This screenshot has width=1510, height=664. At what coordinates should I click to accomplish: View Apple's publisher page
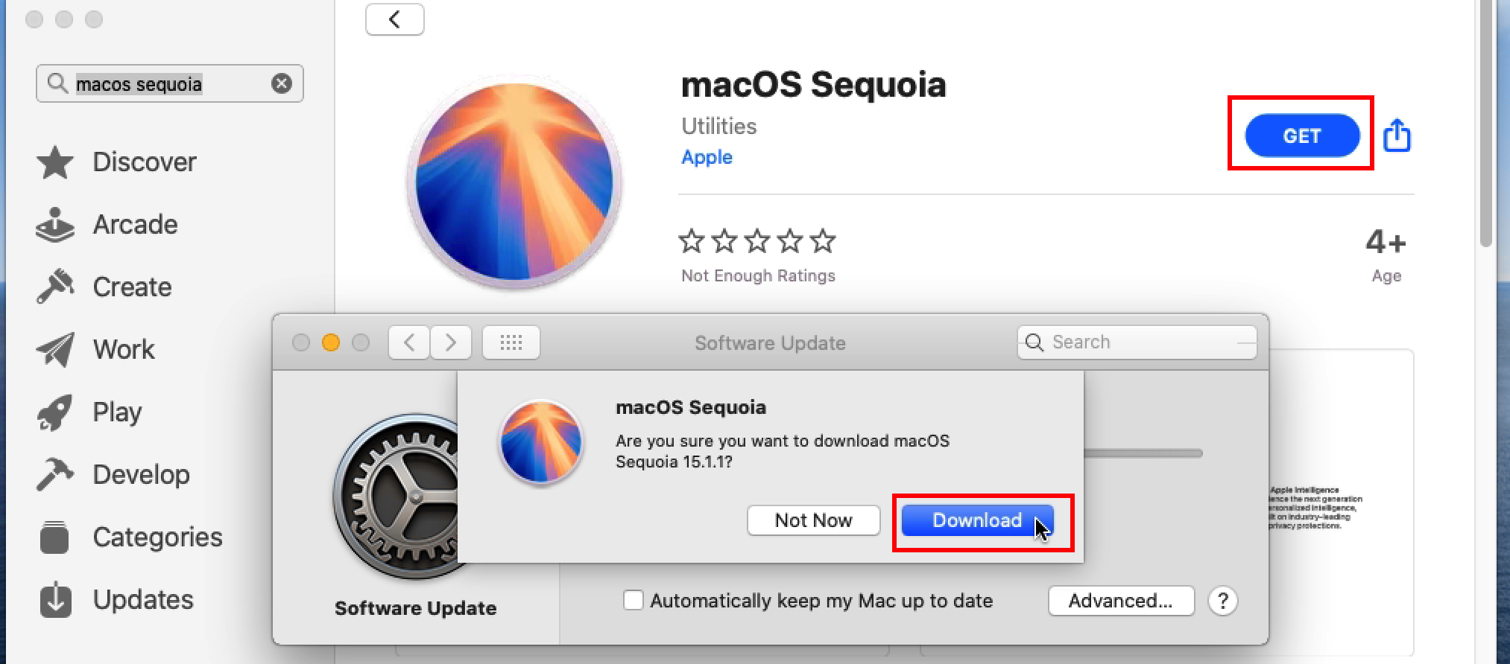pos(706,157)
